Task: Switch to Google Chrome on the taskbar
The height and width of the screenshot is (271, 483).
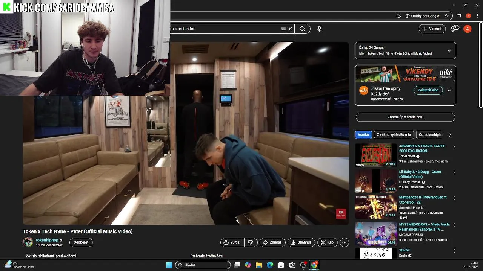Action: (x=314, y=265)
